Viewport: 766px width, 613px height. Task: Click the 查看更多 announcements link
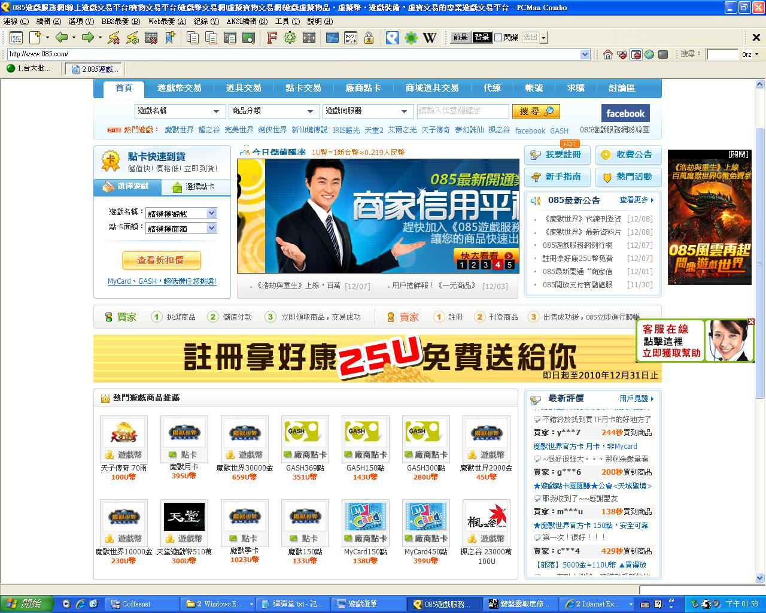click(637, 200)
